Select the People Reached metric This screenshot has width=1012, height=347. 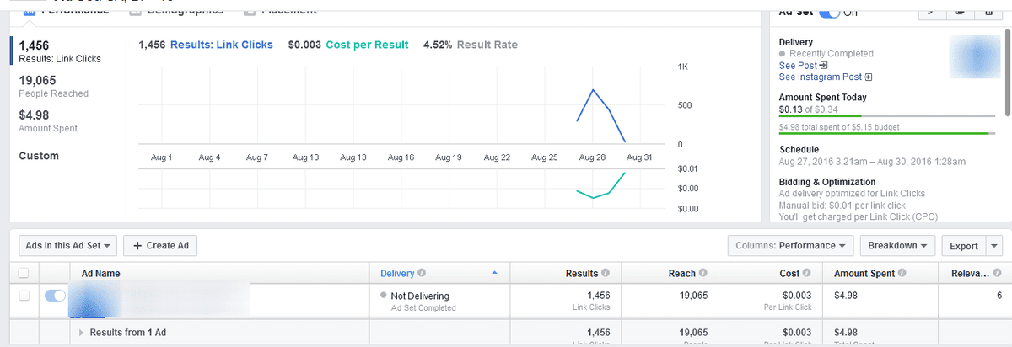coord(53,87)
